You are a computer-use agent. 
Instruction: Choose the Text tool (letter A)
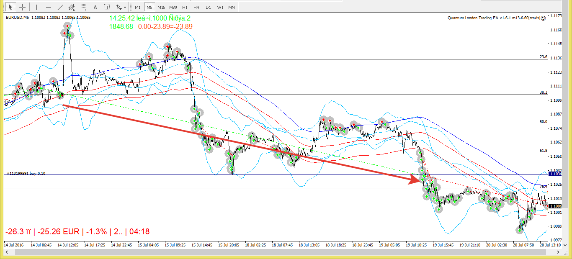pyautogui.click(x=95, y=7)
